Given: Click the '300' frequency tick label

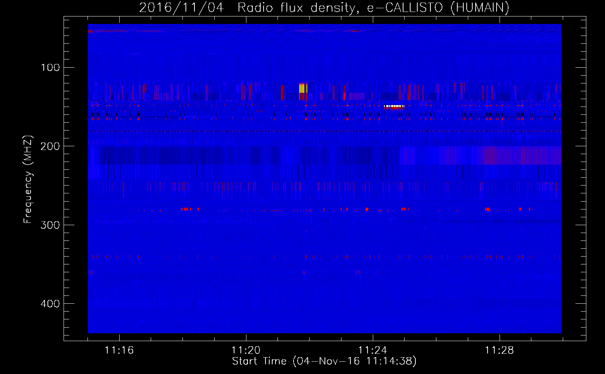Looking at the screenshot, I should pos(50,225).
